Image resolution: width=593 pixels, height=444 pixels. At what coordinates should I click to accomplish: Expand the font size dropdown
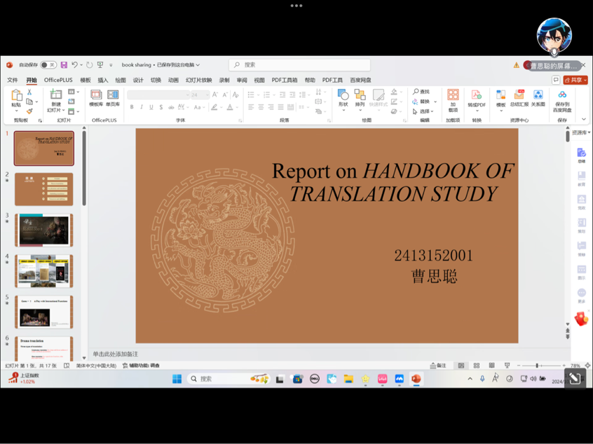coord(205,95)
